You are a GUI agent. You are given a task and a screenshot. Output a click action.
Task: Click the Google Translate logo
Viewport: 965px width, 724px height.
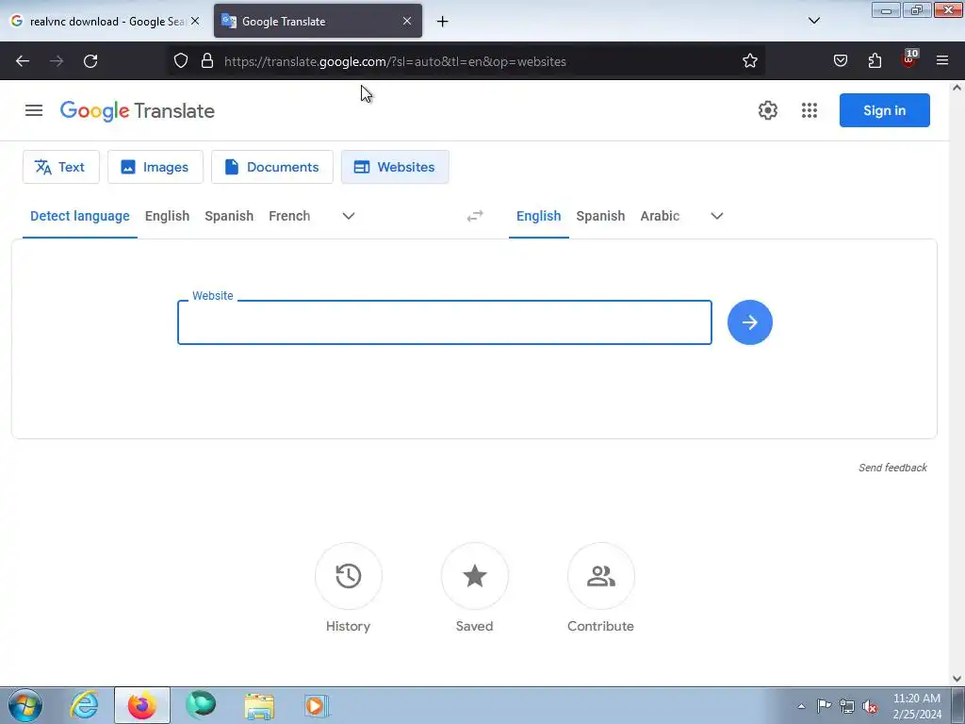point(138,111)
